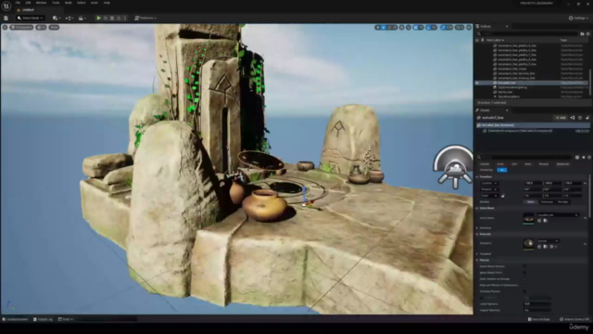Viewport: 593px width, 334px height.
Task: Toggle grid snapping in viewport toolbar
Action: [x=416, y=28]
